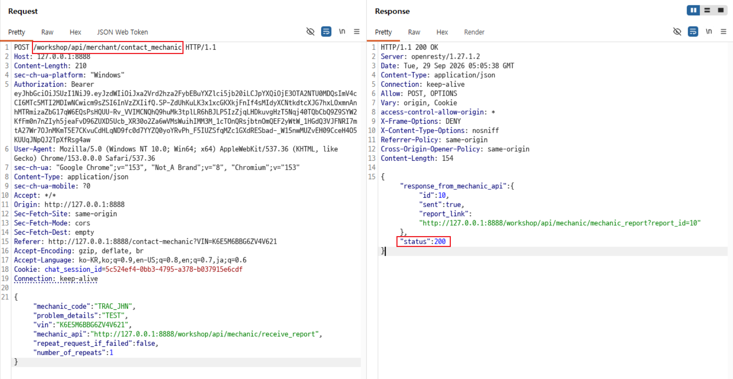The width and height of the screenshot is (733, 379).
Task: Click the Authorization header name in the request
Action: (x=40, y=84)
